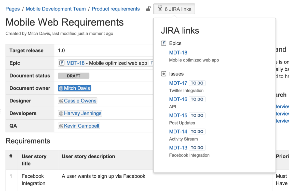Click the TO DO status badge for MDT-13
Viewport: 289px width, 191px height.
click(197, 148)
